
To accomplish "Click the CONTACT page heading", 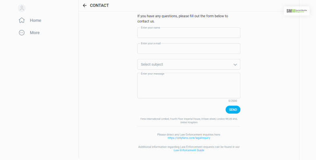I will click(99, 6).
